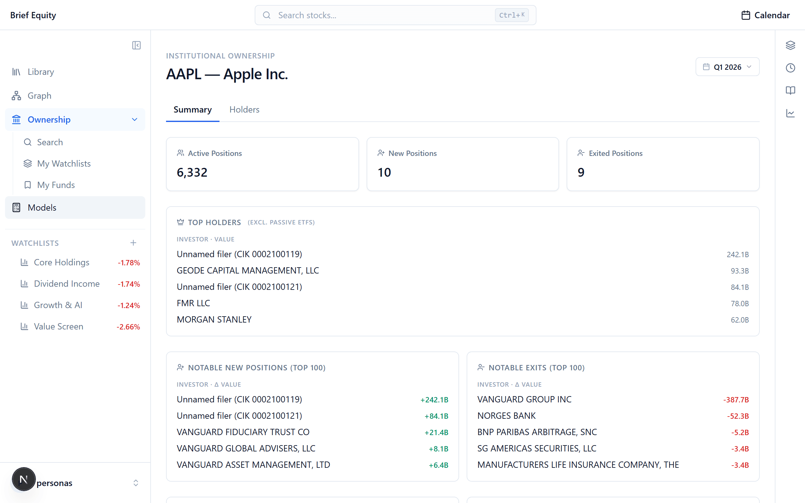Click the My Watchlists layers icon
Screen dimensions: 805x503
click(x=28, y=164)
